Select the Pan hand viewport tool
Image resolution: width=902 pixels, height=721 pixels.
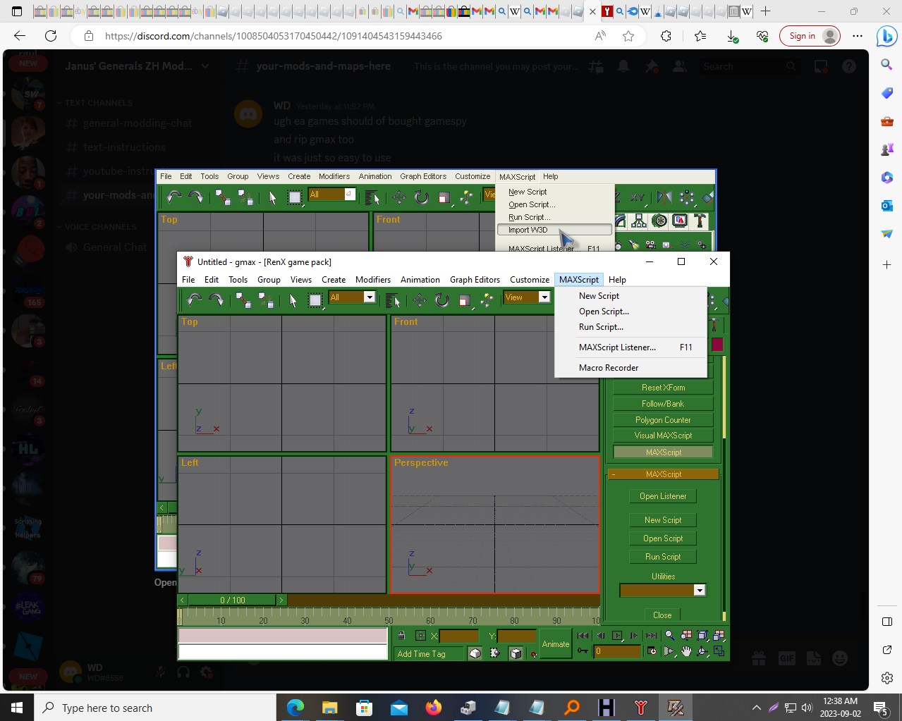[686, 652]
